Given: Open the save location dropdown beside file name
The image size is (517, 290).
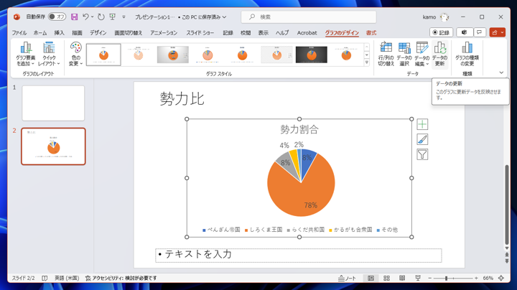Looking at the screenshot, I should (224, 17).
